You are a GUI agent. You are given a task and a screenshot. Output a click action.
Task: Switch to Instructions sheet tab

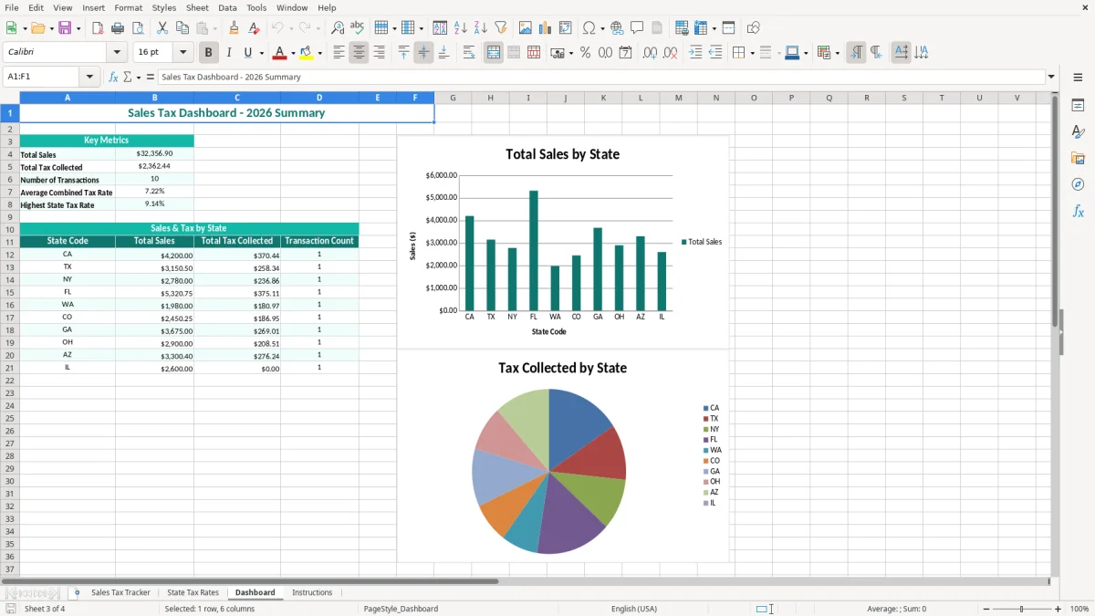[x=312, y=592]
